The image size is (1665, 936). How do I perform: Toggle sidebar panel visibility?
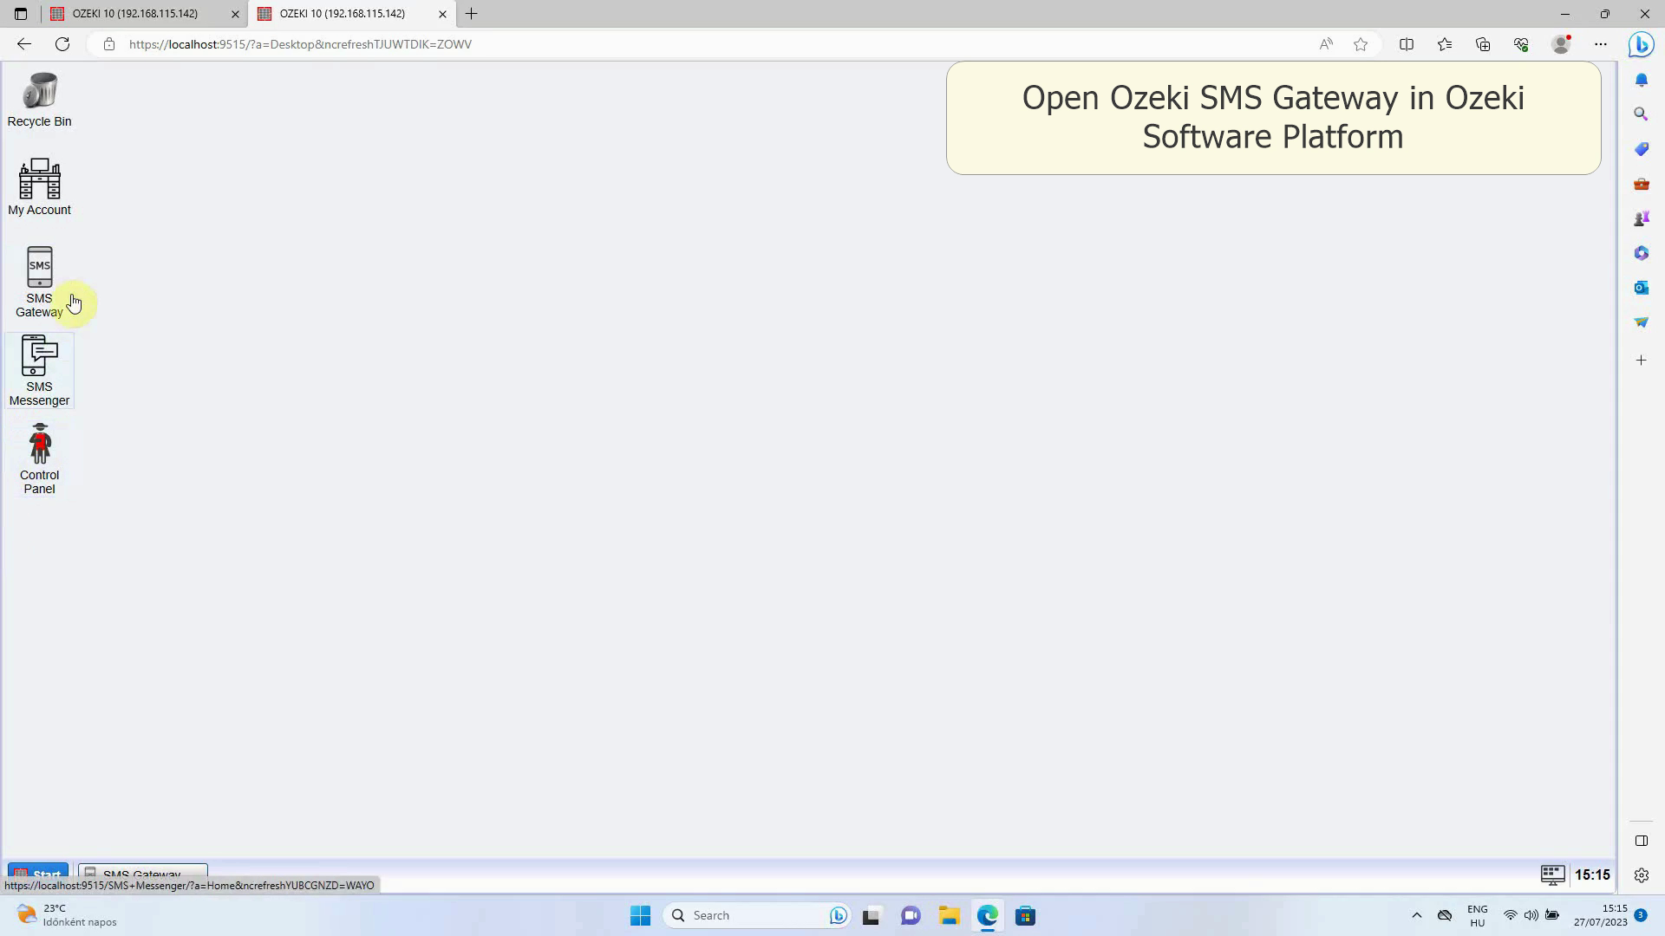[x=1641, y=841]
